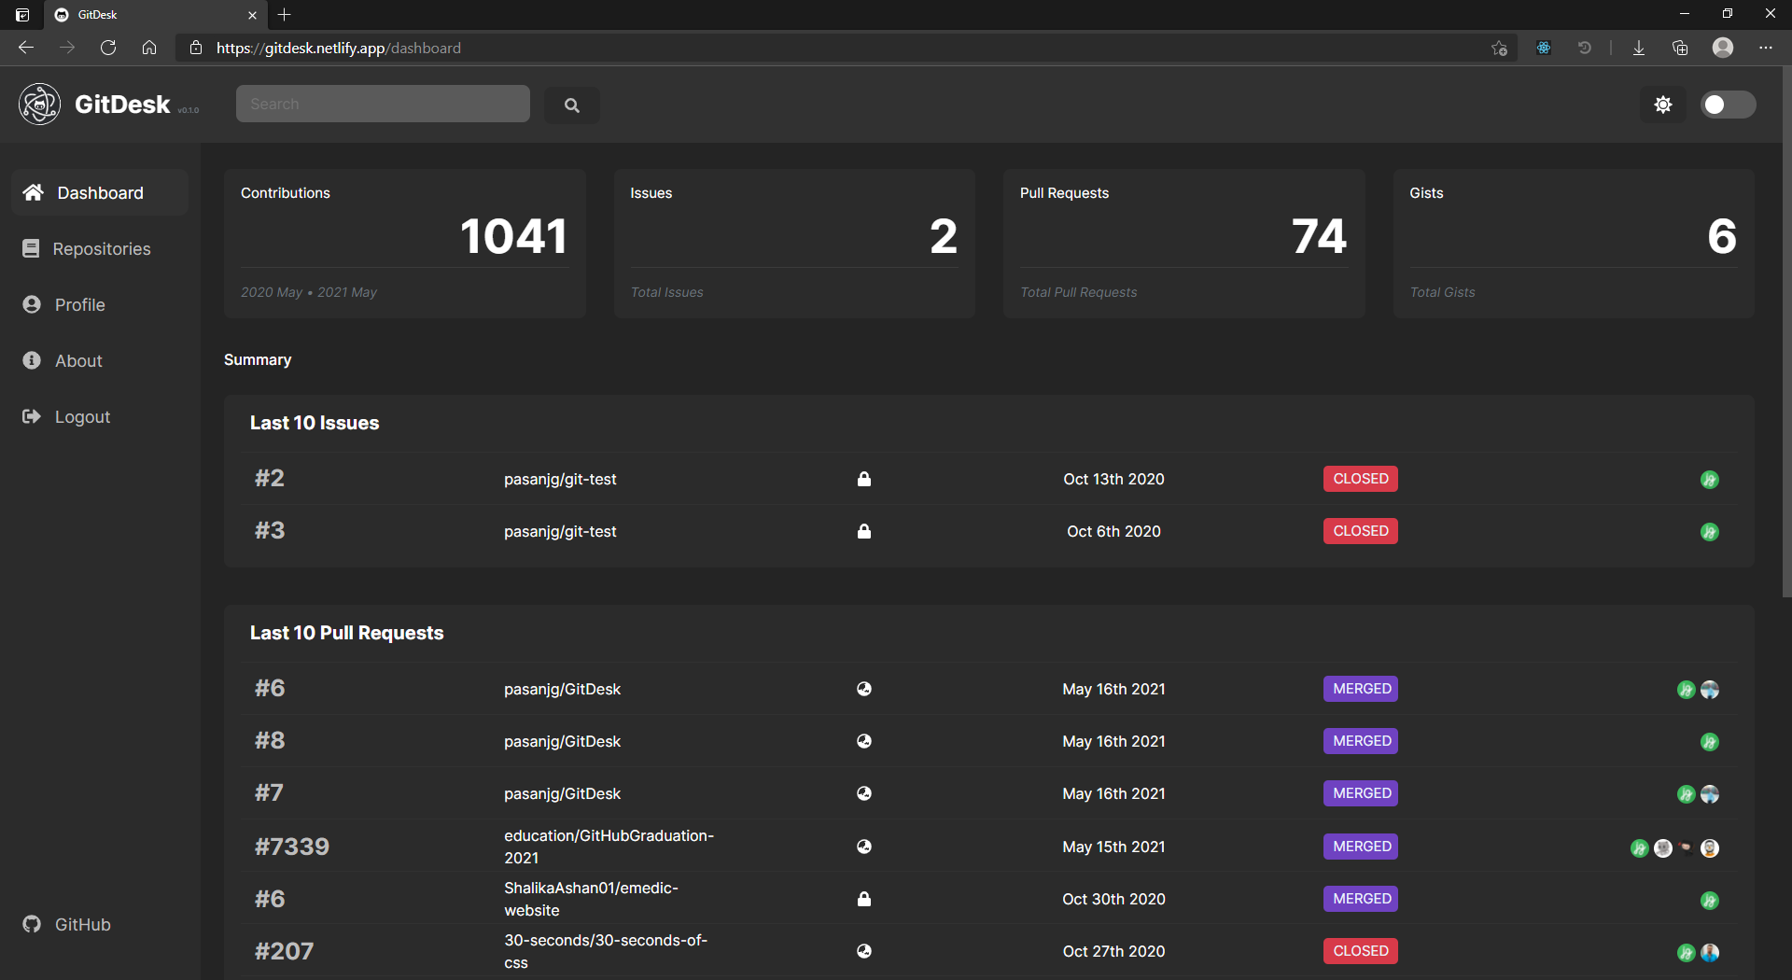1792x980 pixels.
Task: Click the Dashboard home icon
Action: coord(33,192)
